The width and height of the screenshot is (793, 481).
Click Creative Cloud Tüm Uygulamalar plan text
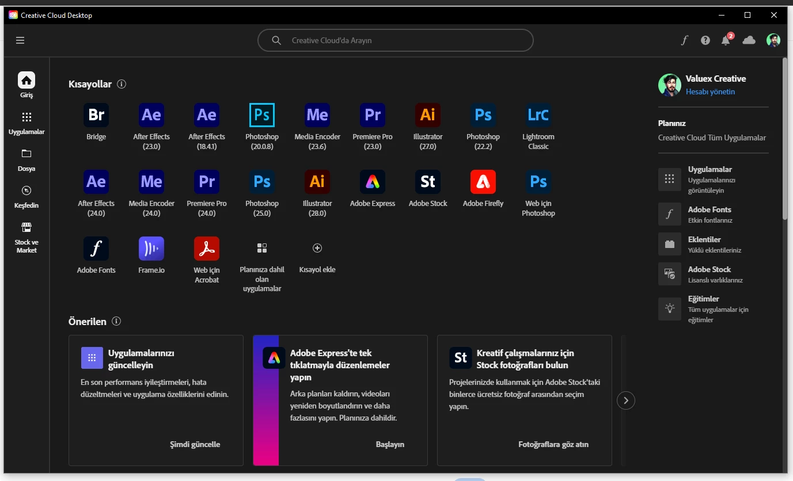coord(712,138)
